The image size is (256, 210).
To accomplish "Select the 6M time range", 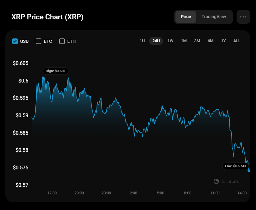I will click(x=211, y=41).
